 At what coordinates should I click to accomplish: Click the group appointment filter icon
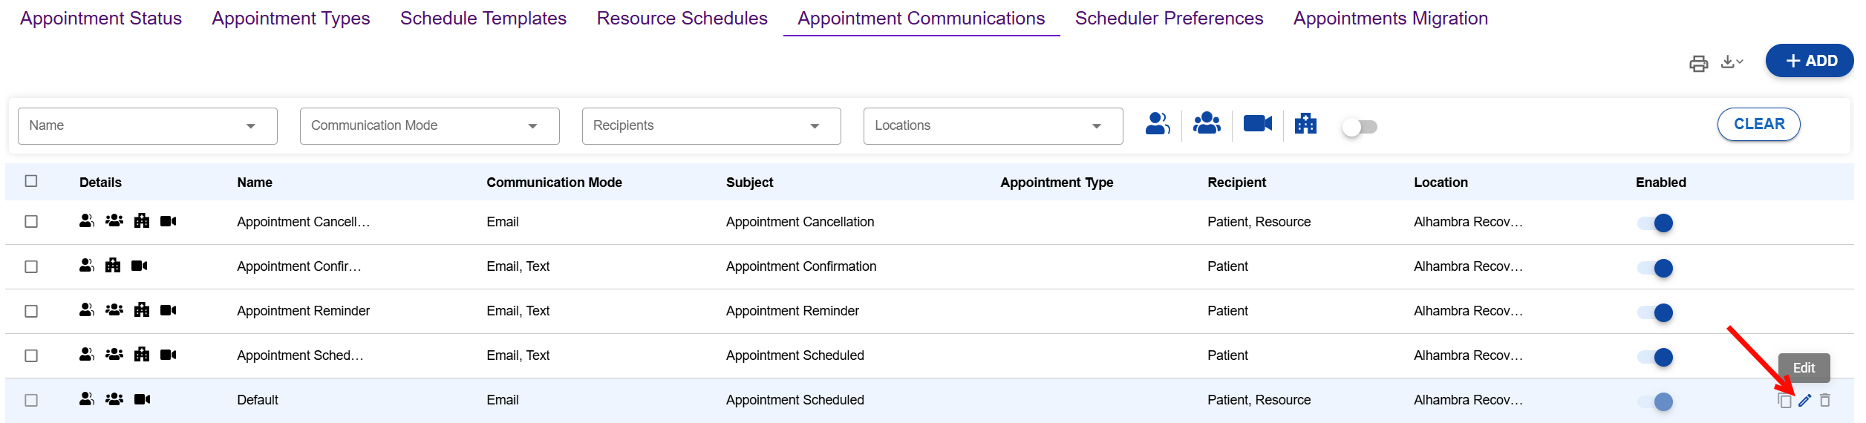[x=1207, y=123]
